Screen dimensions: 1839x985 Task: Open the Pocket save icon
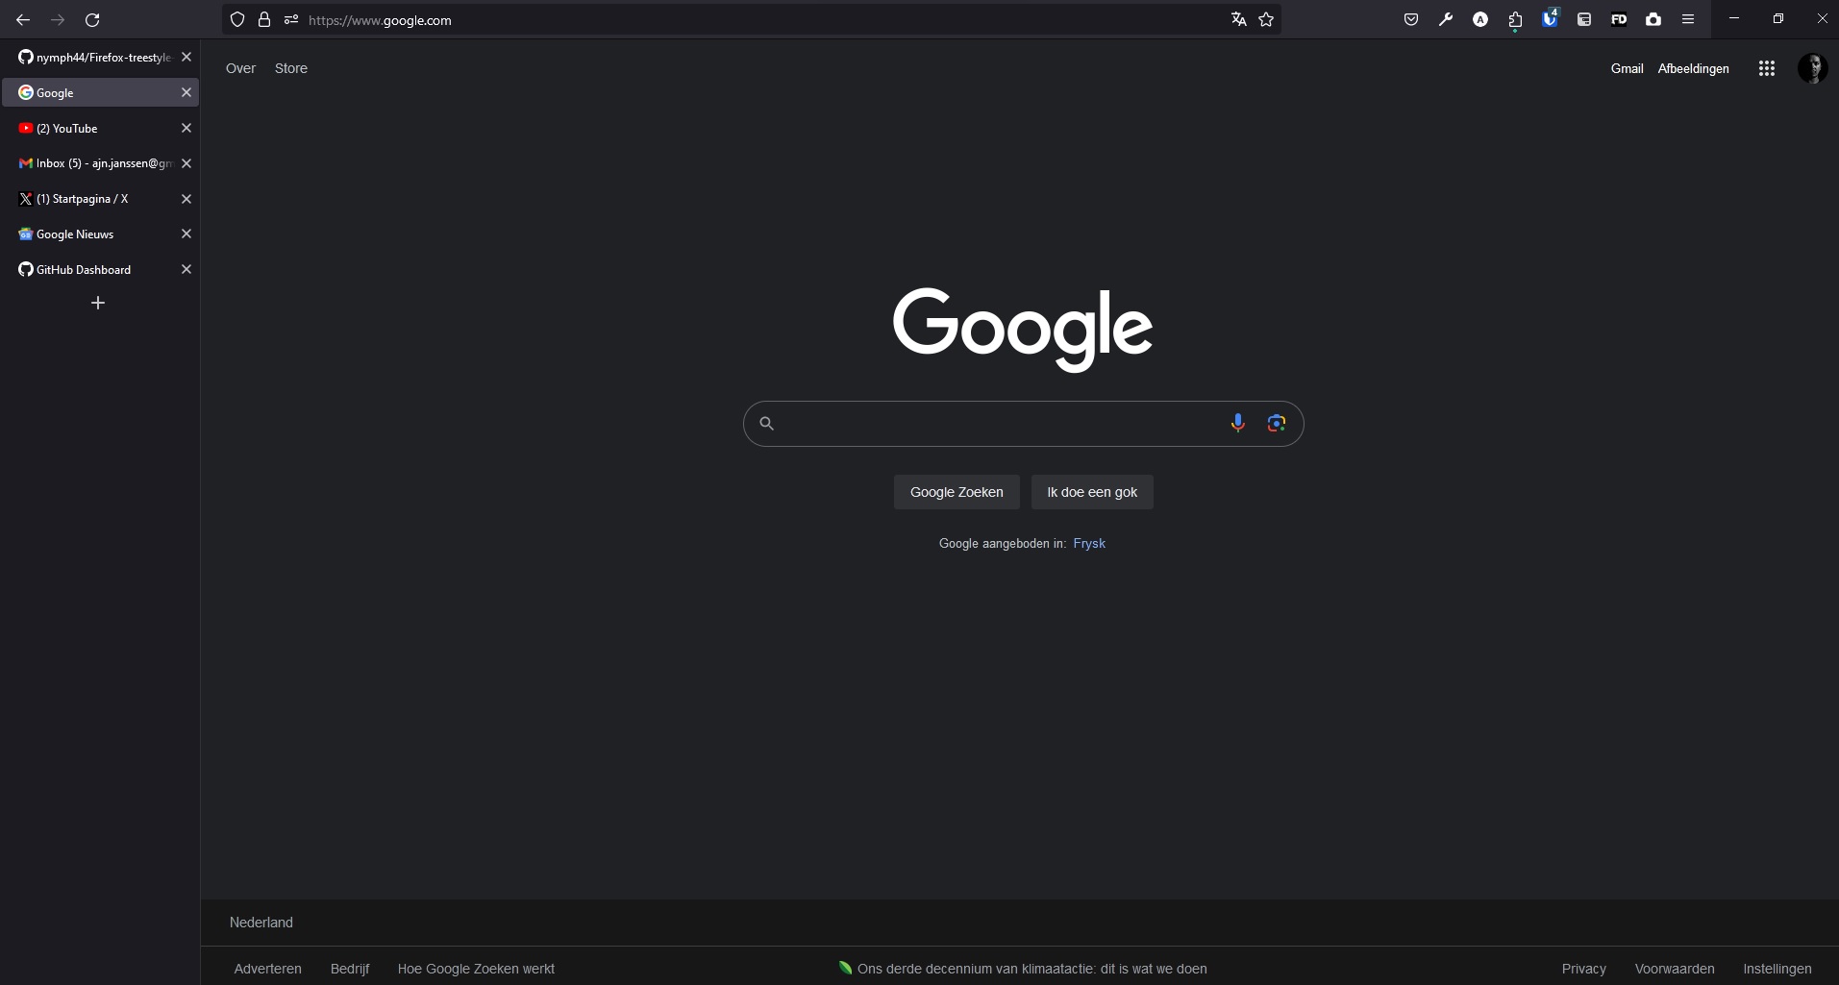[1411, 19]
